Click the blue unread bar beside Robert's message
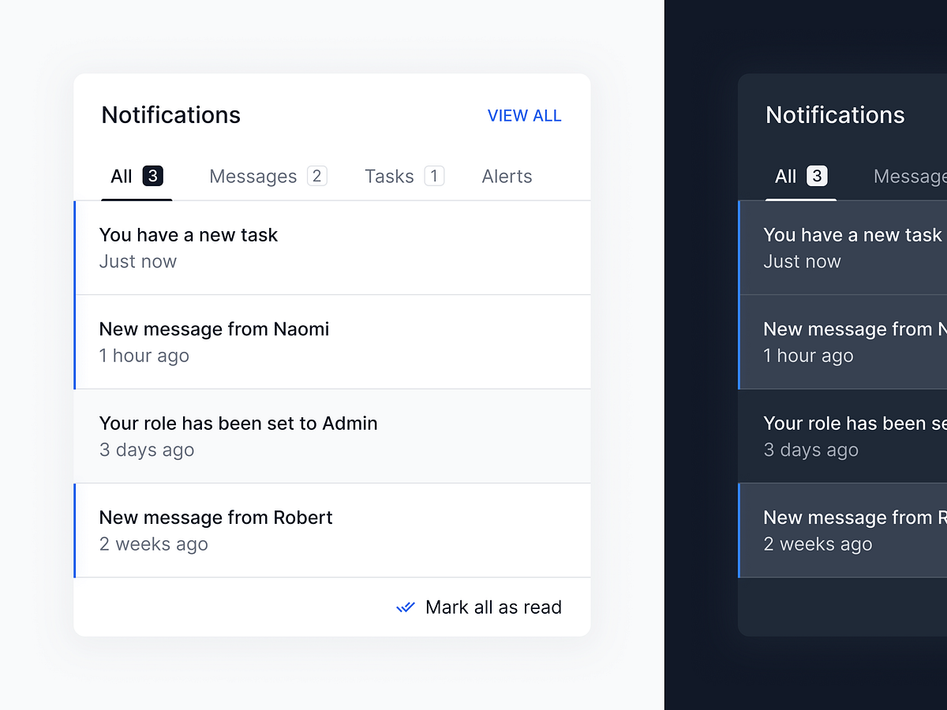Viewport: 947px width, 710px height. [75, 530]
